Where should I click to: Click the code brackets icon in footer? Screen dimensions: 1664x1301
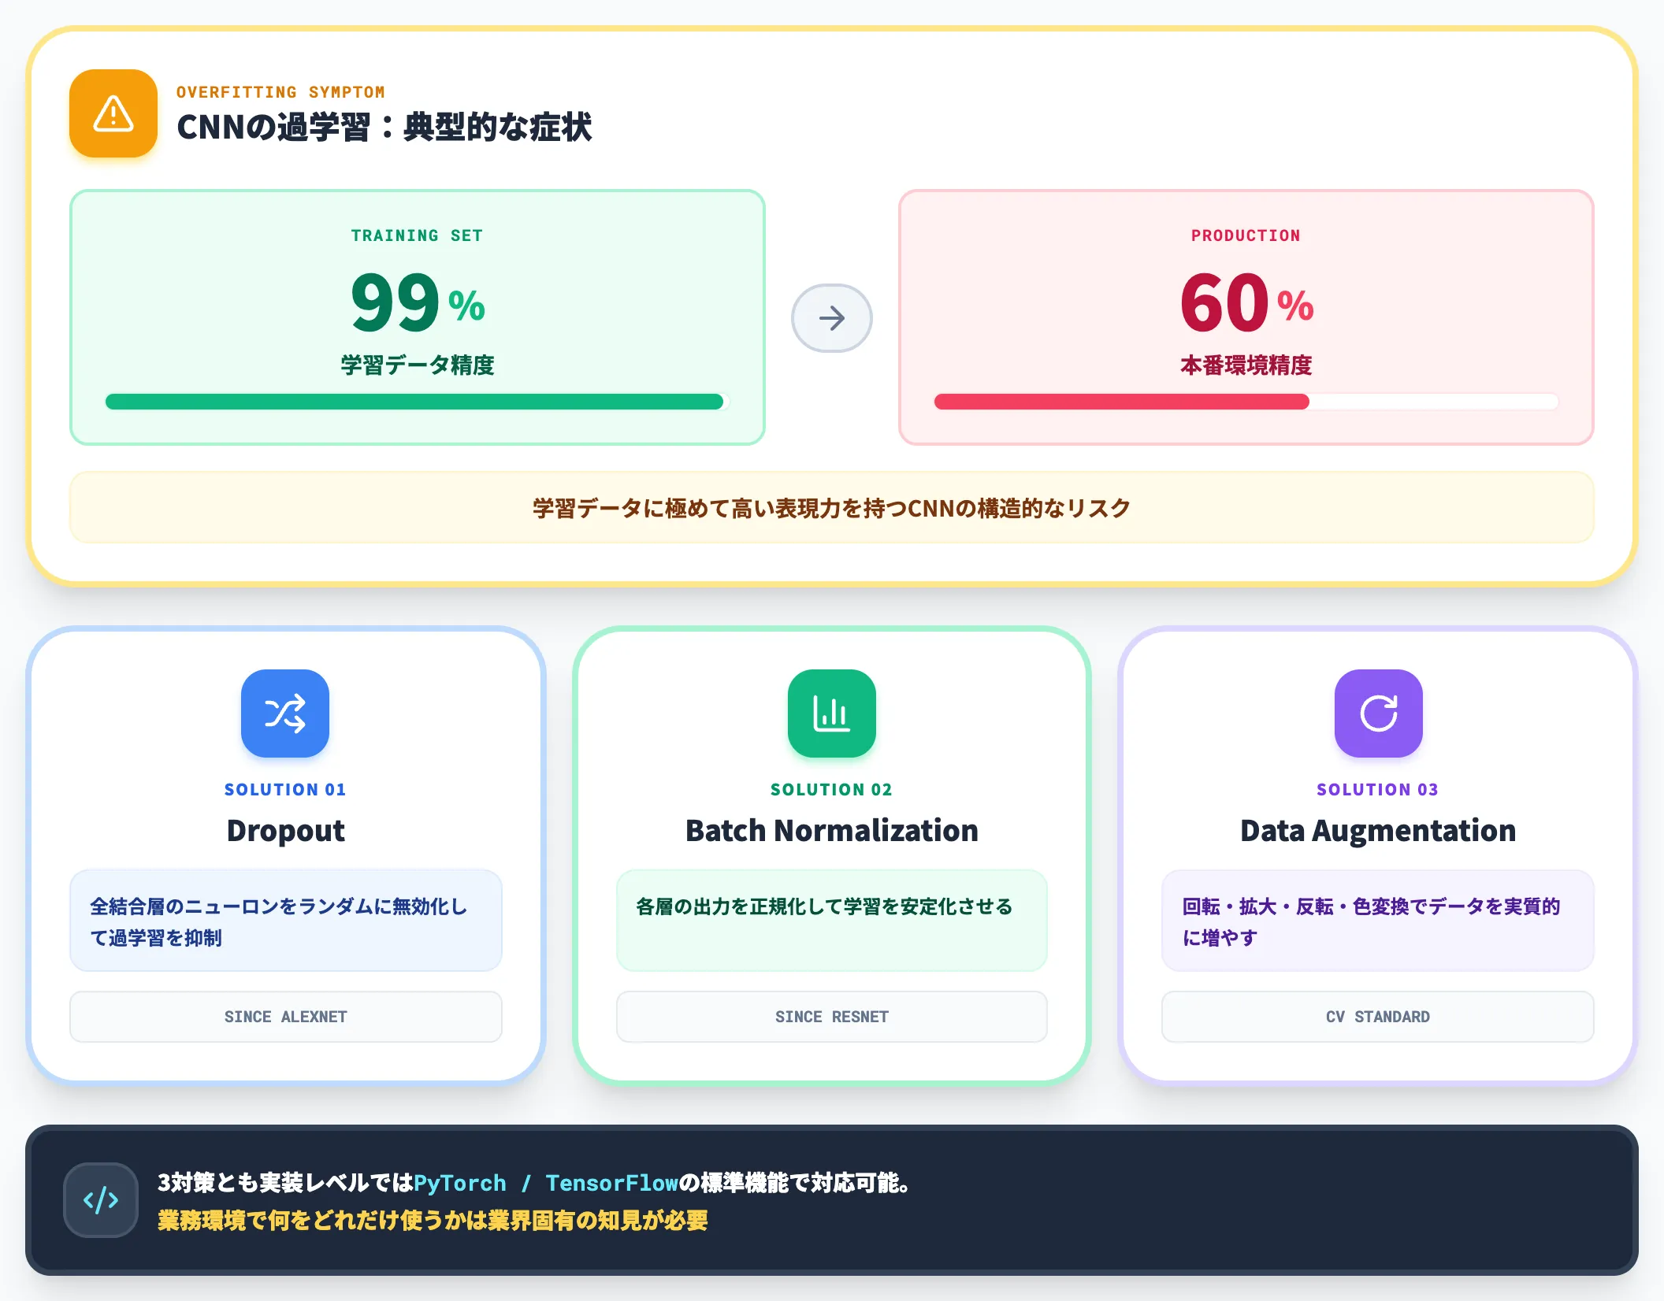[101, 1200]
